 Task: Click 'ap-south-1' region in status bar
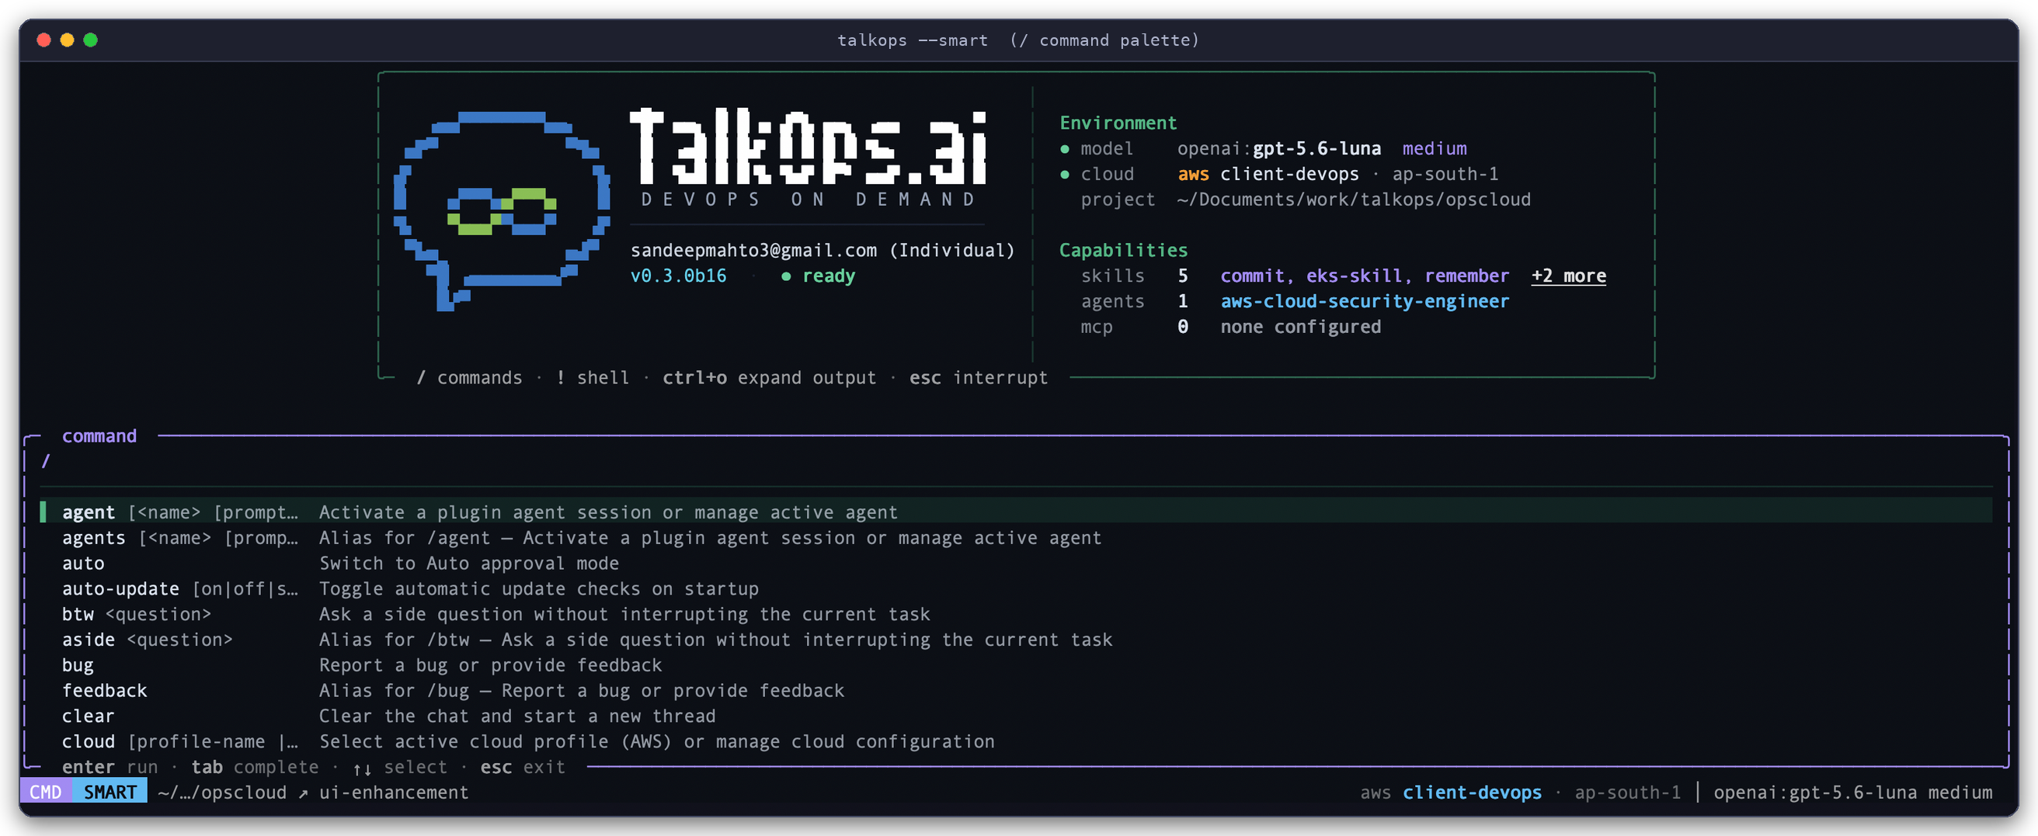click(1626, 793)
